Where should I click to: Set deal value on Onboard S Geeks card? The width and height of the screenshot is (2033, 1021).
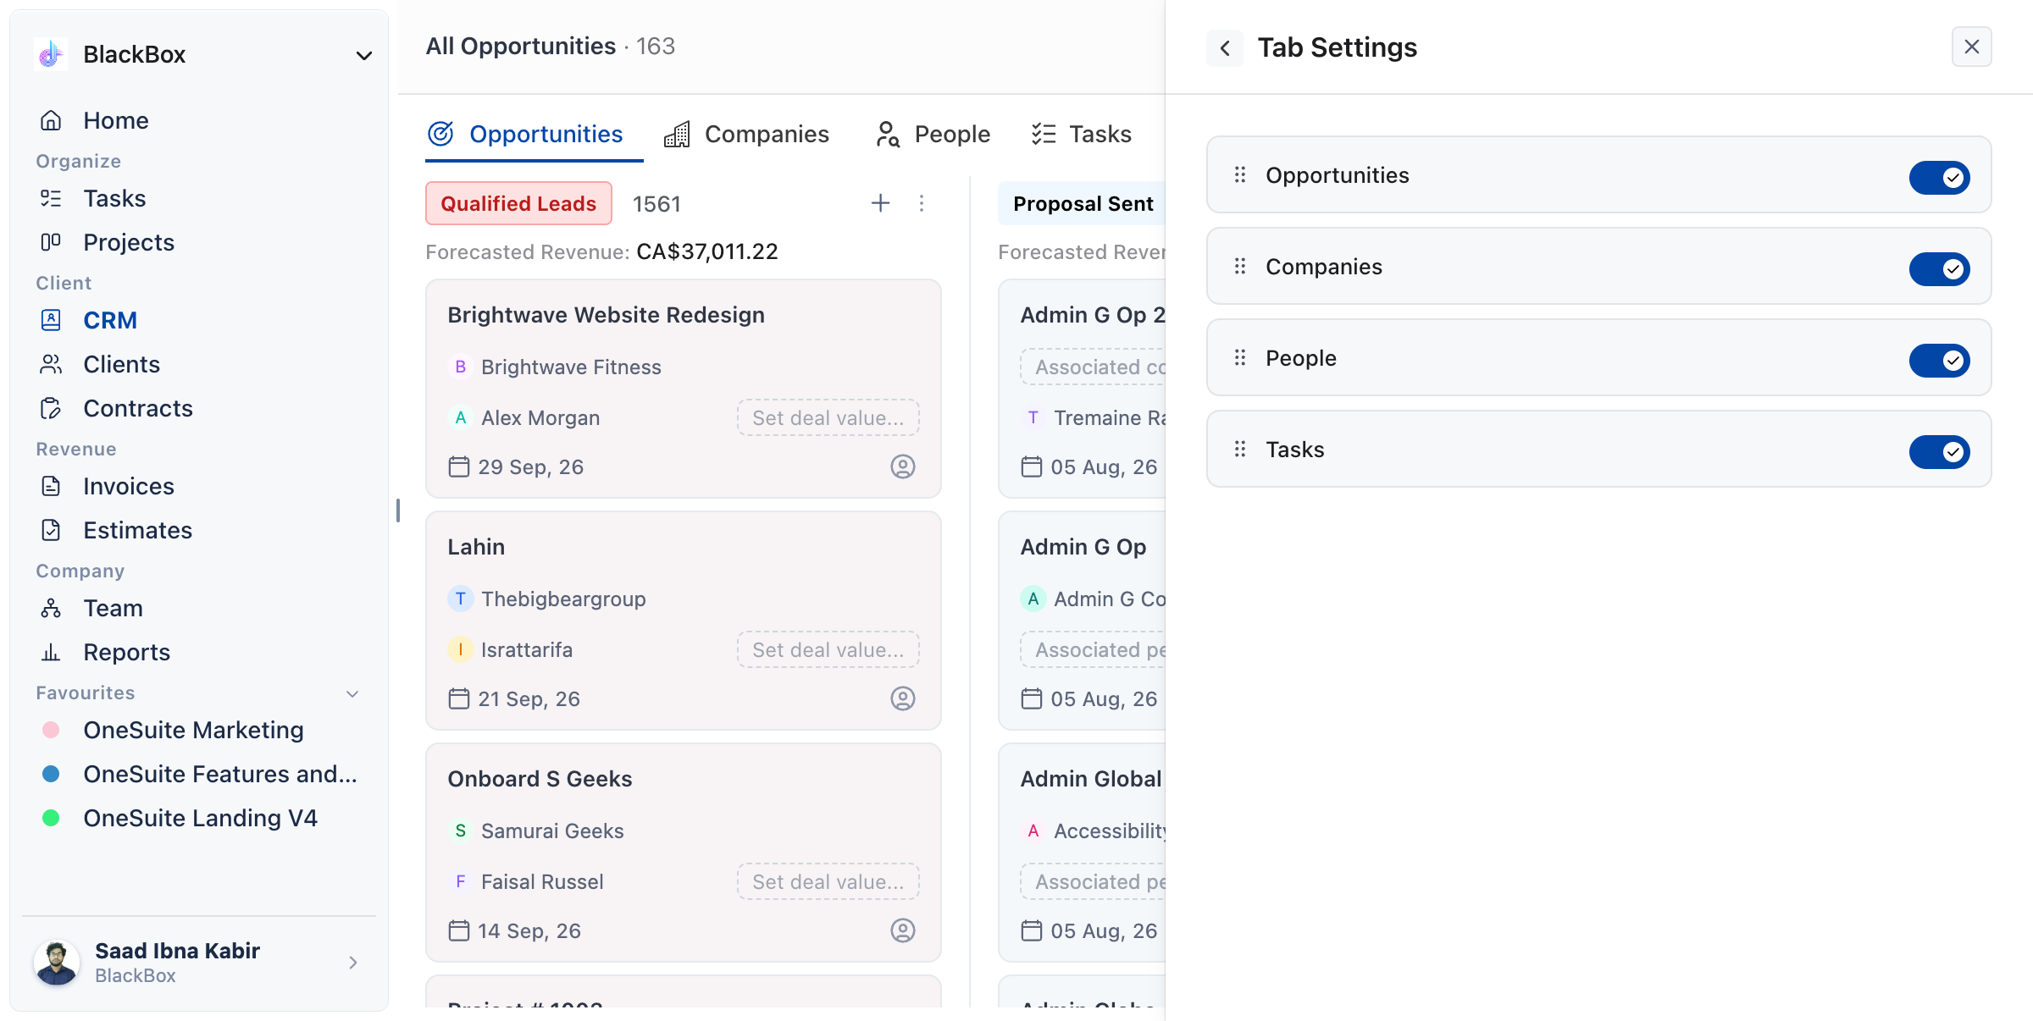point(828,881)
